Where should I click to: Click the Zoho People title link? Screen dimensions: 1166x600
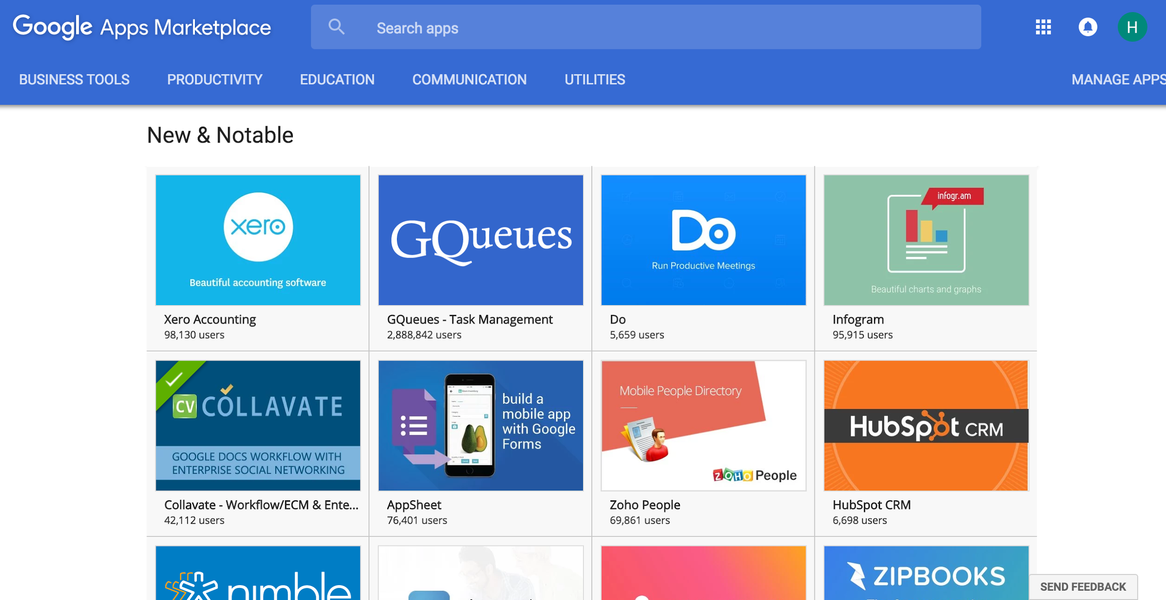click(645, 505)
